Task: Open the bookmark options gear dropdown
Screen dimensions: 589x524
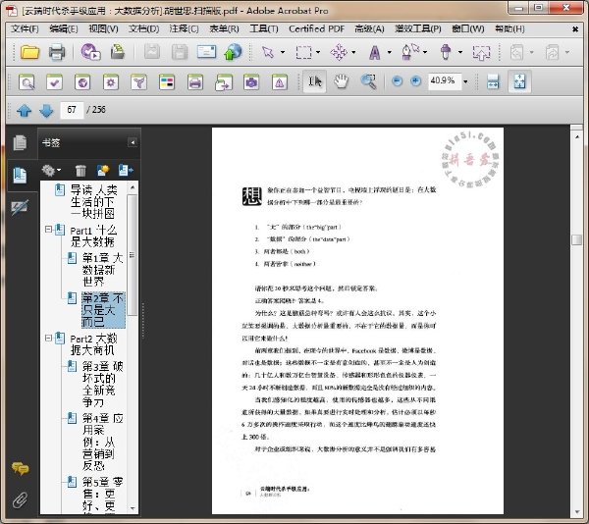Action: pyautogui.click(x=51, y=171)
